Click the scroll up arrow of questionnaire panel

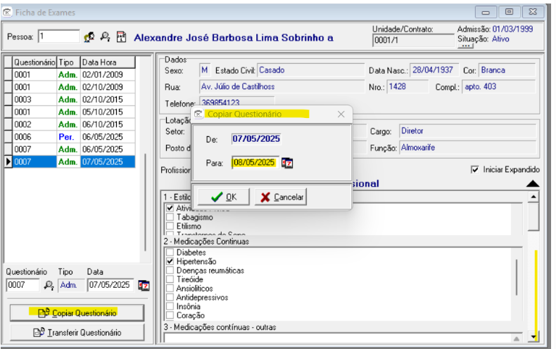point(533,197)
